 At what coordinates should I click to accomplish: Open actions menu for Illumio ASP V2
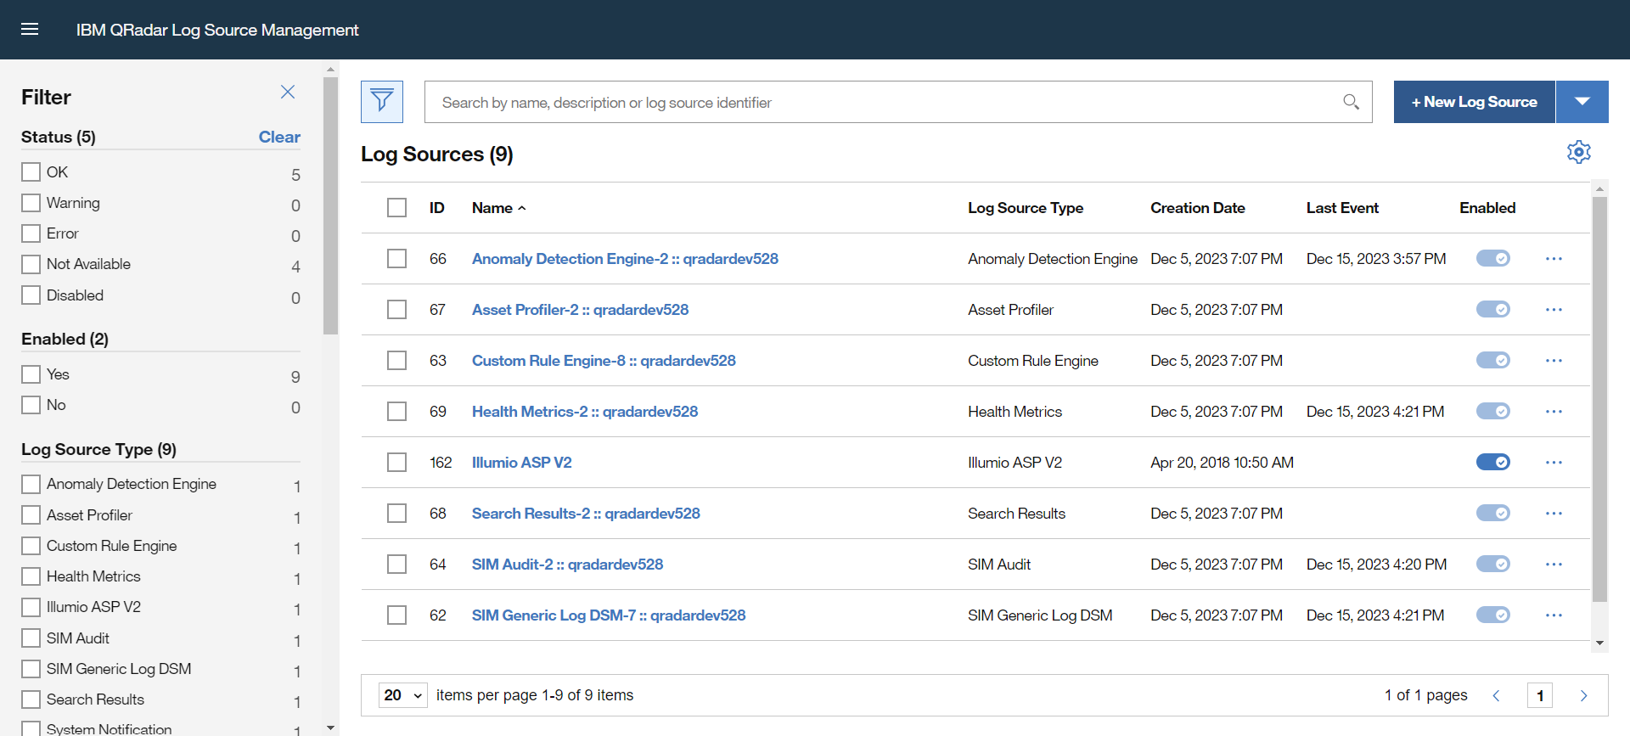(x=1554, y=463)
